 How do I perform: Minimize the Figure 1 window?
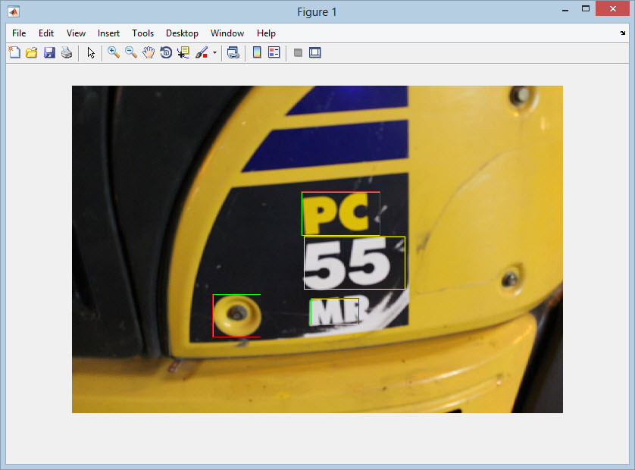565,9
